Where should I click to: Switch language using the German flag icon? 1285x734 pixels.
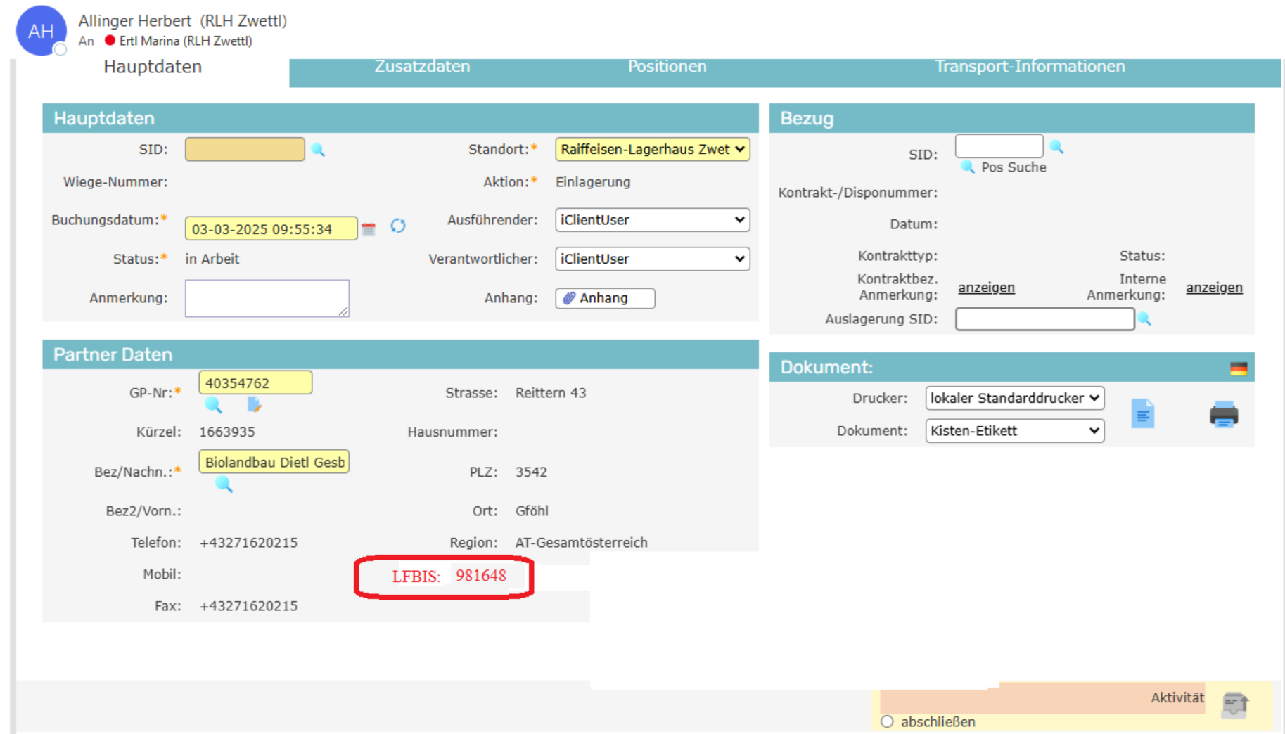point(1238,368)
